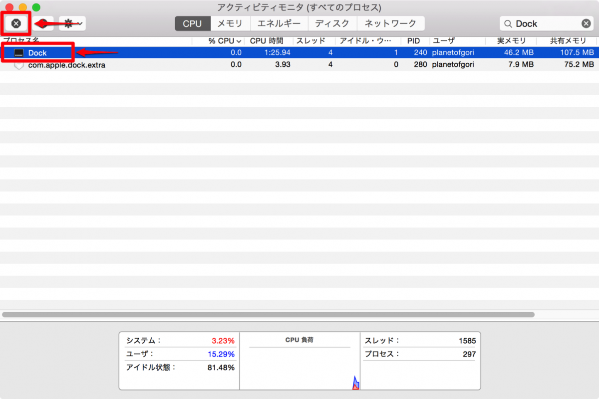Image resolution: width=599 pixels, height=399 pixels.
Task: Select the Dock process icon
Action: pos(19,53)
